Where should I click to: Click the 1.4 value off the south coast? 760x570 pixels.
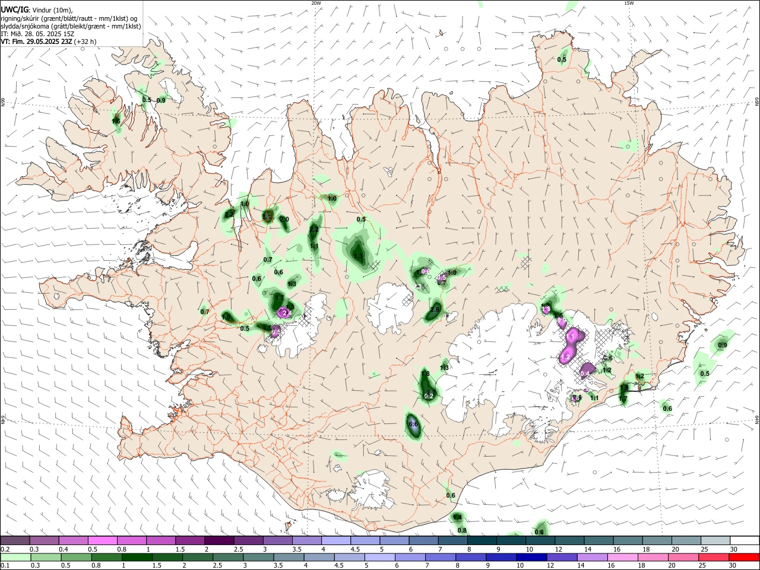coord(457,518)
